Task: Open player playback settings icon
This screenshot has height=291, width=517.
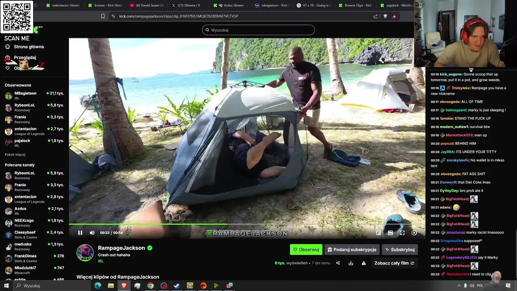Action: coord(414,233)
